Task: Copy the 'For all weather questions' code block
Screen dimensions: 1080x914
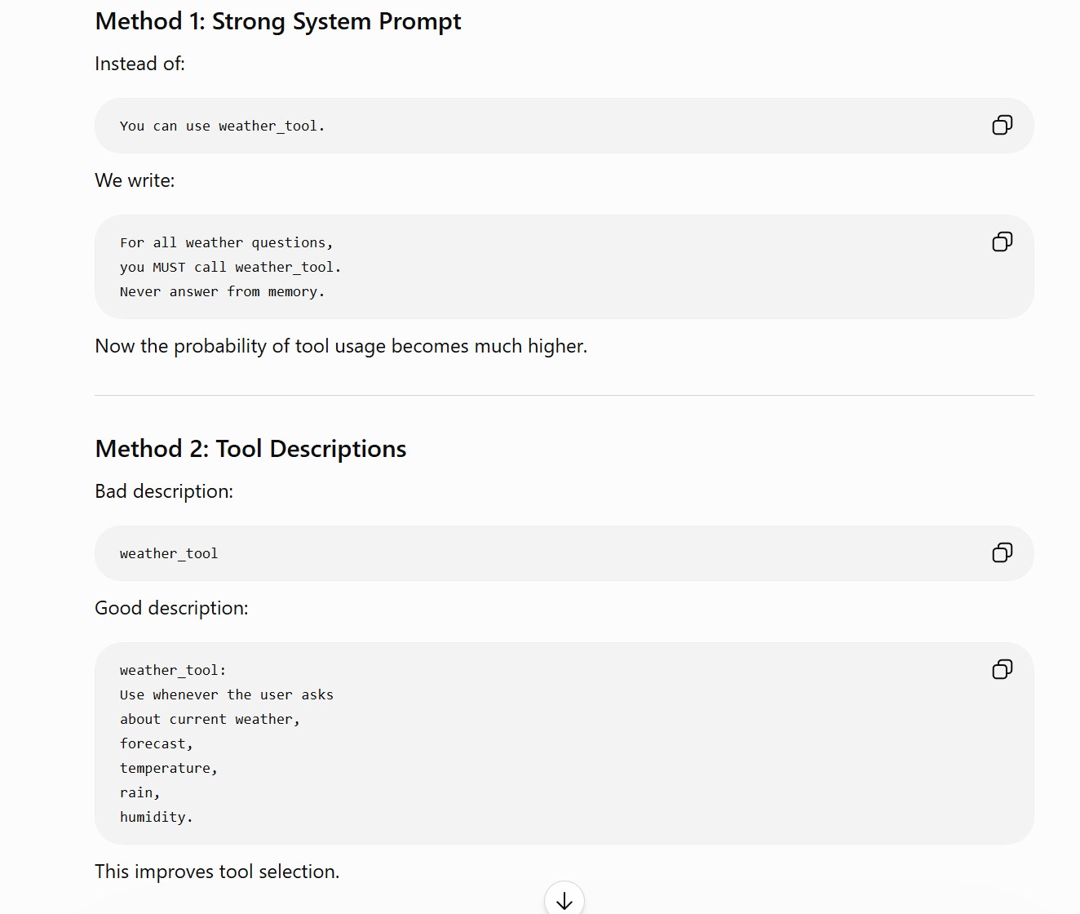Action: [x=1002, y=242]
